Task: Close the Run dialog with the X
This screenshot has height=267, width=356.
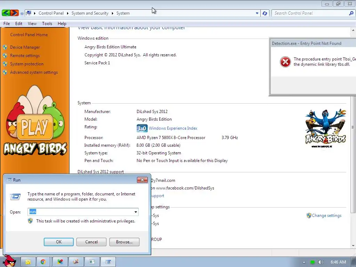Action: click(x=142, y=180)
